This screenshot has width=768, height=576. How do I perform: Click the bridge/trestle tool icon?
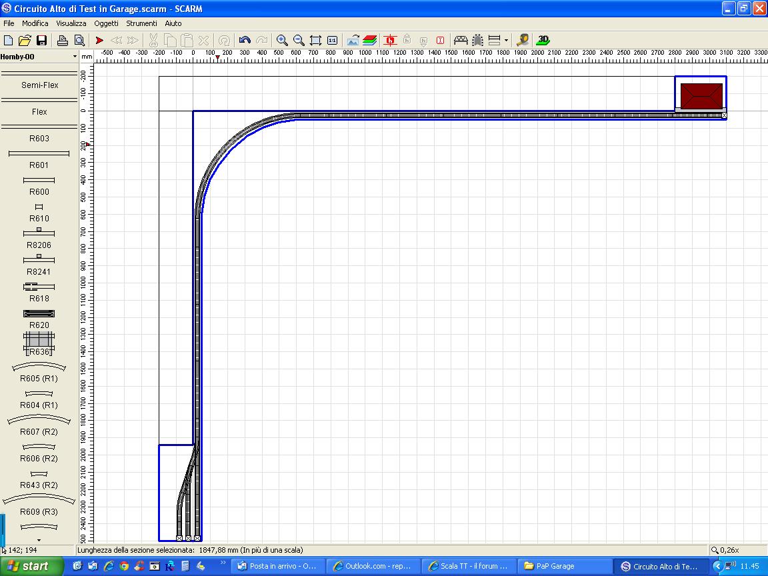point(461,40)
